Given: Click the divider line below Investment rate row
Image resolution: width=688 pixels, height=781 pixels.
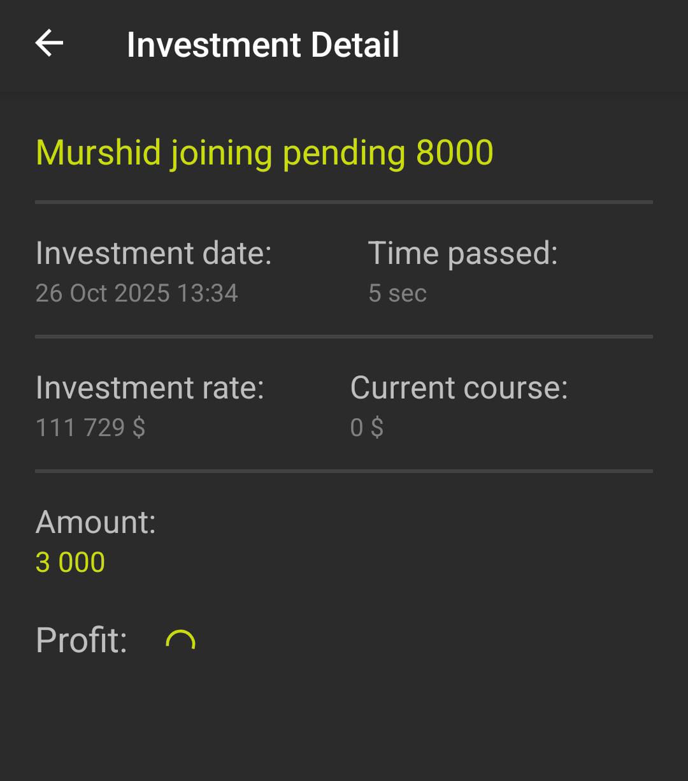Looking at the screenshot, I should [344, 471].
